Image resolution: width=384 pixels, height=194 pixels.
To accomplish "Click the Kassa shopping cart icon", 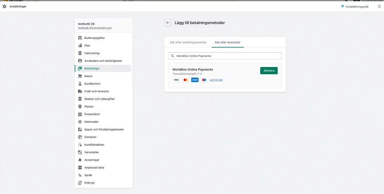I will (80, 76).
